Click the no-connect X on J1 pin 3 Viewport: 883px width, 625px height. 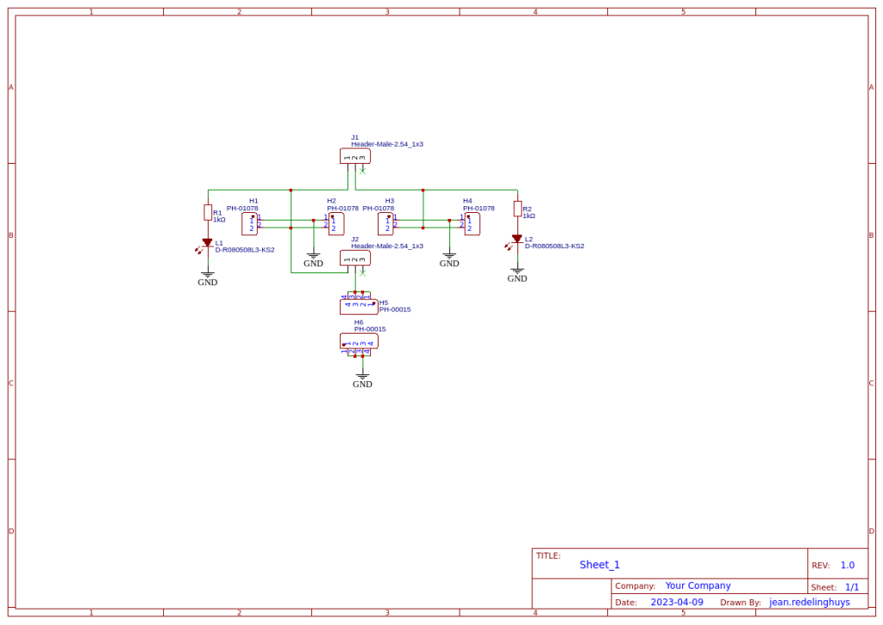coord(363,171)
